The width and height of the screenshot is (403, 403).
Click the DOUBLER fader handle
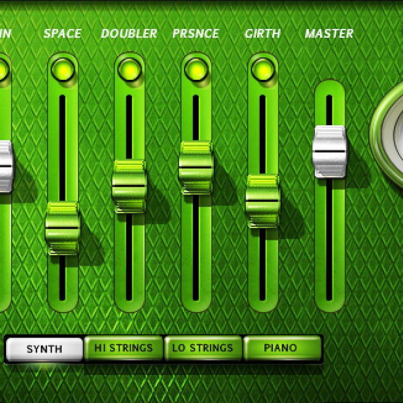(x=130, y=186)
